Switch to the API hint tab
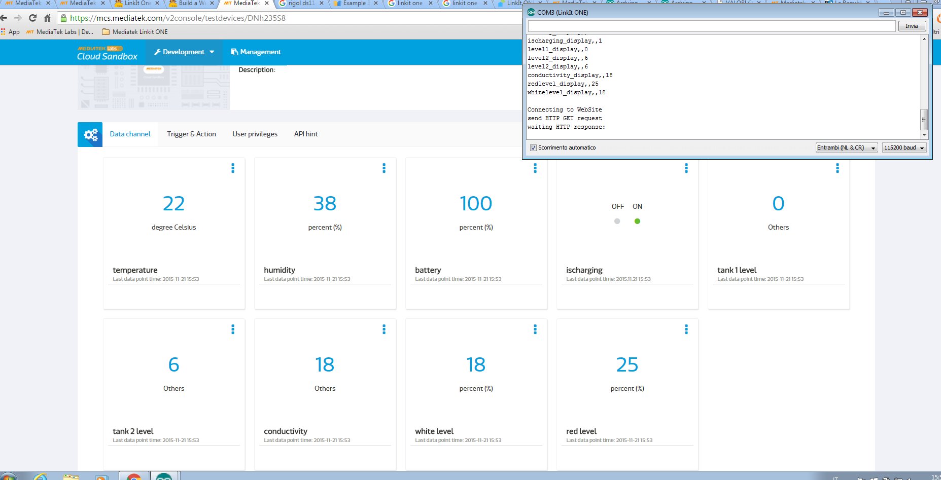Viewport: 941px width, 480px height. click(x=306, y=134)
